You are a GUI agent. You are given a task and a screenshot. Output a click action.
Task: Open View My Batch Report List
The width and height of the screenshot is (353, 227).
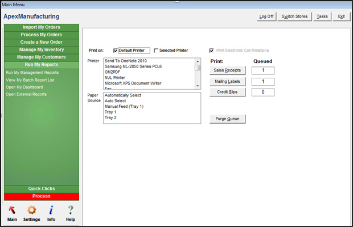point(30,80)
